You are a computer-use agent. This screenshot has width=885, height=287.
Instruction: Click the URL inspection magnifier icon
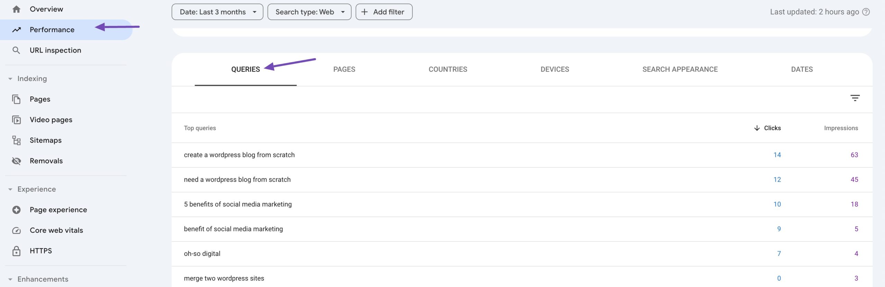click(x=16, y=50)
